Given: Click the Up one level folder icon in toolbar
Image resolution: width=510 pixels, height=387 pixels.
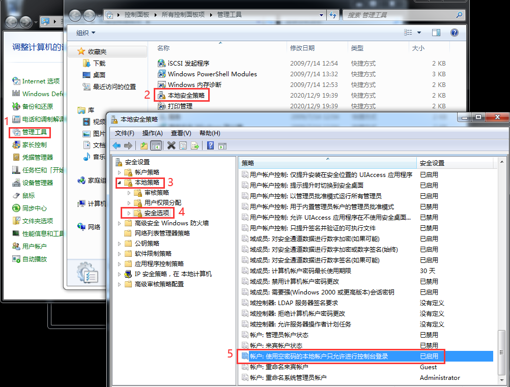Looking at the screenshot, I should coord(144,146).
